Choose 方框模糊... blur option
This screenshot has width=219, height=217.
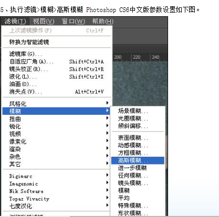(138, 153)
